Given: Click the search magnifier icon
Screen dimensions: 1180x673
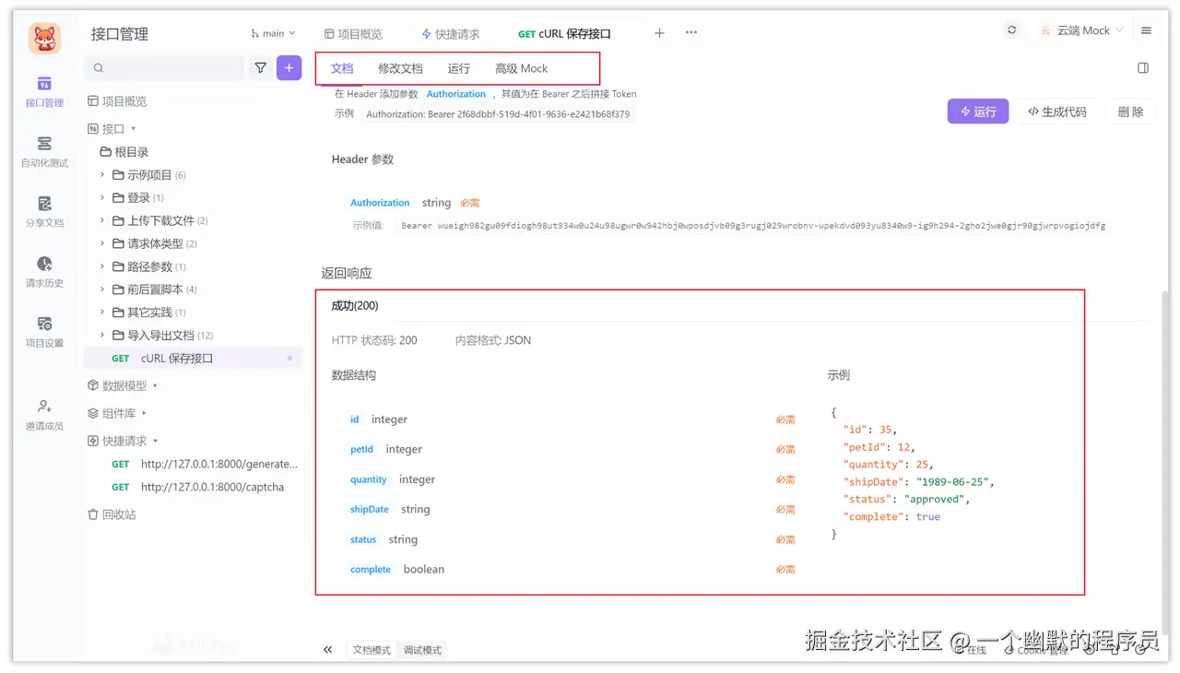Looking at the screenshot, I should tap(99, 68).
